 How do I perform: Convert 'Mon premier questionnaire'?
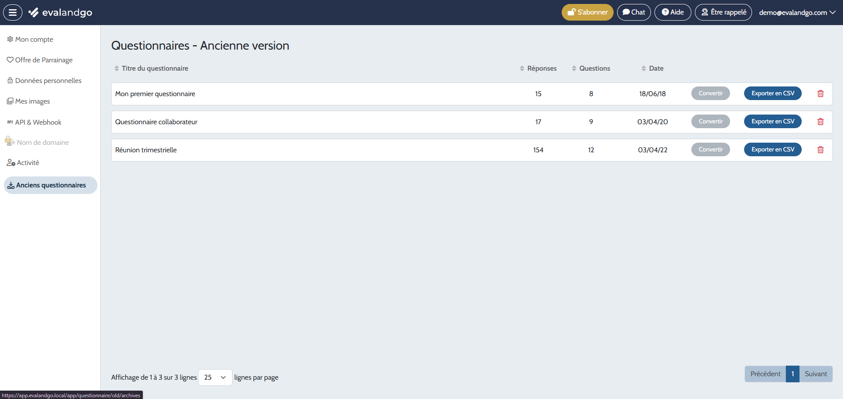tap(710, 93)
